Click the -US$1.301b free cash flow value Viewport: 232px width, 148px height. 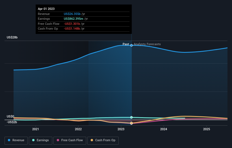[72, 24]
